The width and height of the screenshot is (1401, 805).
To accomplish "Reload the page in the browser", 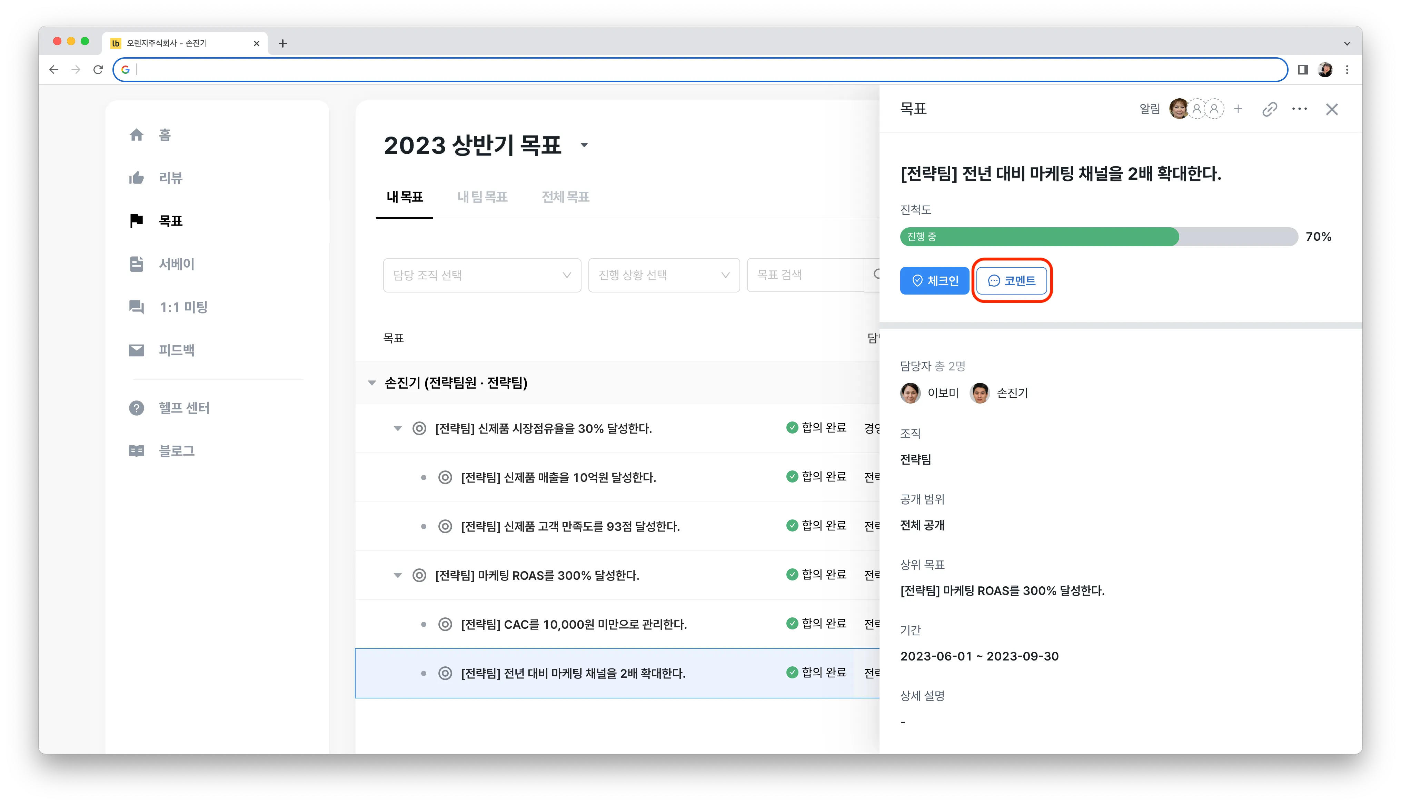I will tap(98, 70).
